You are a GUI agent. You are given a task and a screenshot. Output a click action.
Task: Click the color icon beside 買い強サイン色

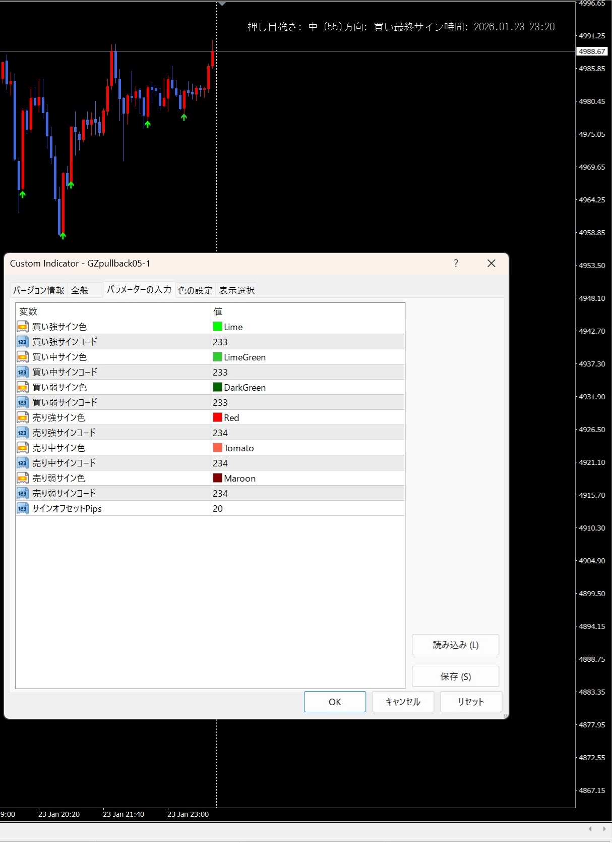pos(23,327)
